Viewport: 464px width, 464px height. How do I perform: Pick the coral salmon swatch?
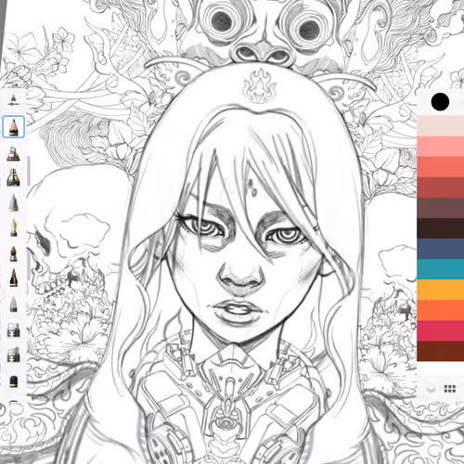[441, 167]
